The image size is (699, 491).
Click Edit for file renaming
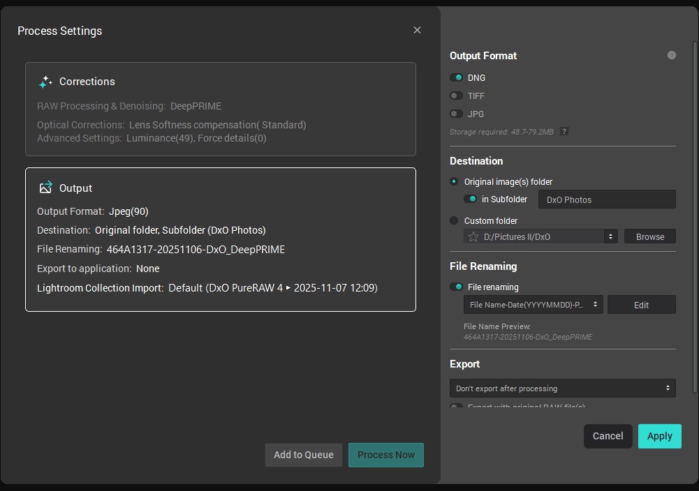641,305
